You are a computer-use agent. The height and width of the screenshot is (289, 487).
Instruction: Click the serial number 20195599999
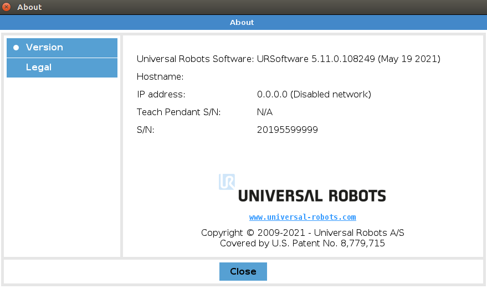(x=288, y=130)
